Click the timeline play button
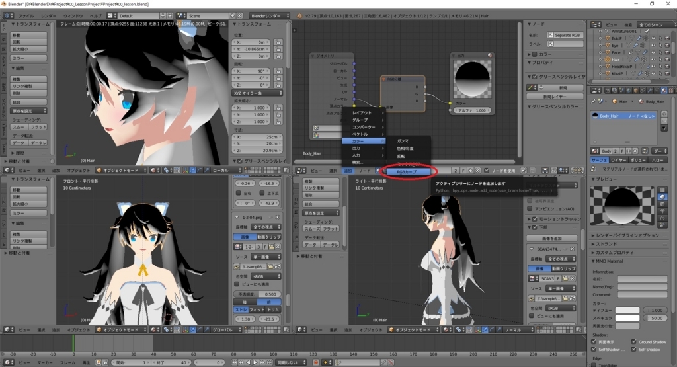Viewport: 677px width, 367px height. click(x=255, y=362)
